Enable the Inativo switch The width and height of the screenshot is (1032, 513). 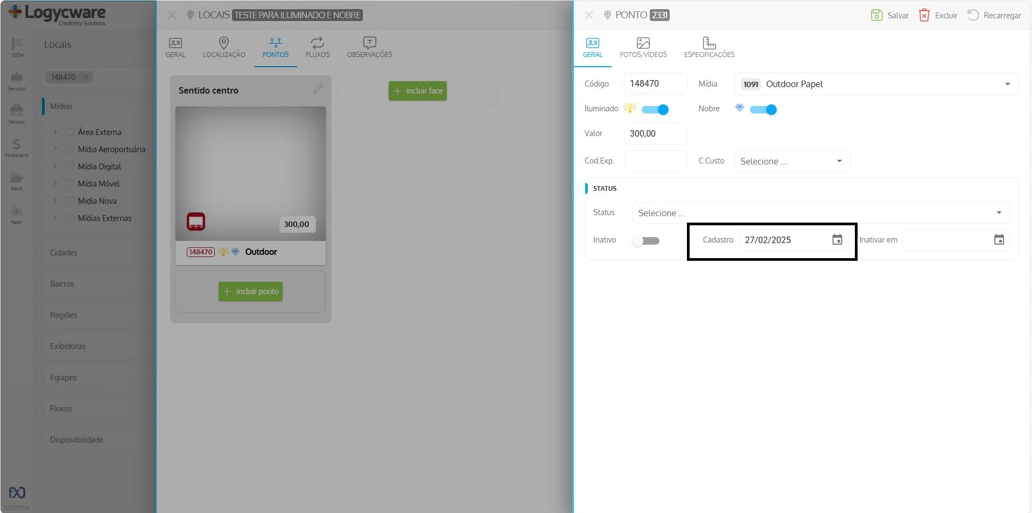(646, 241)
